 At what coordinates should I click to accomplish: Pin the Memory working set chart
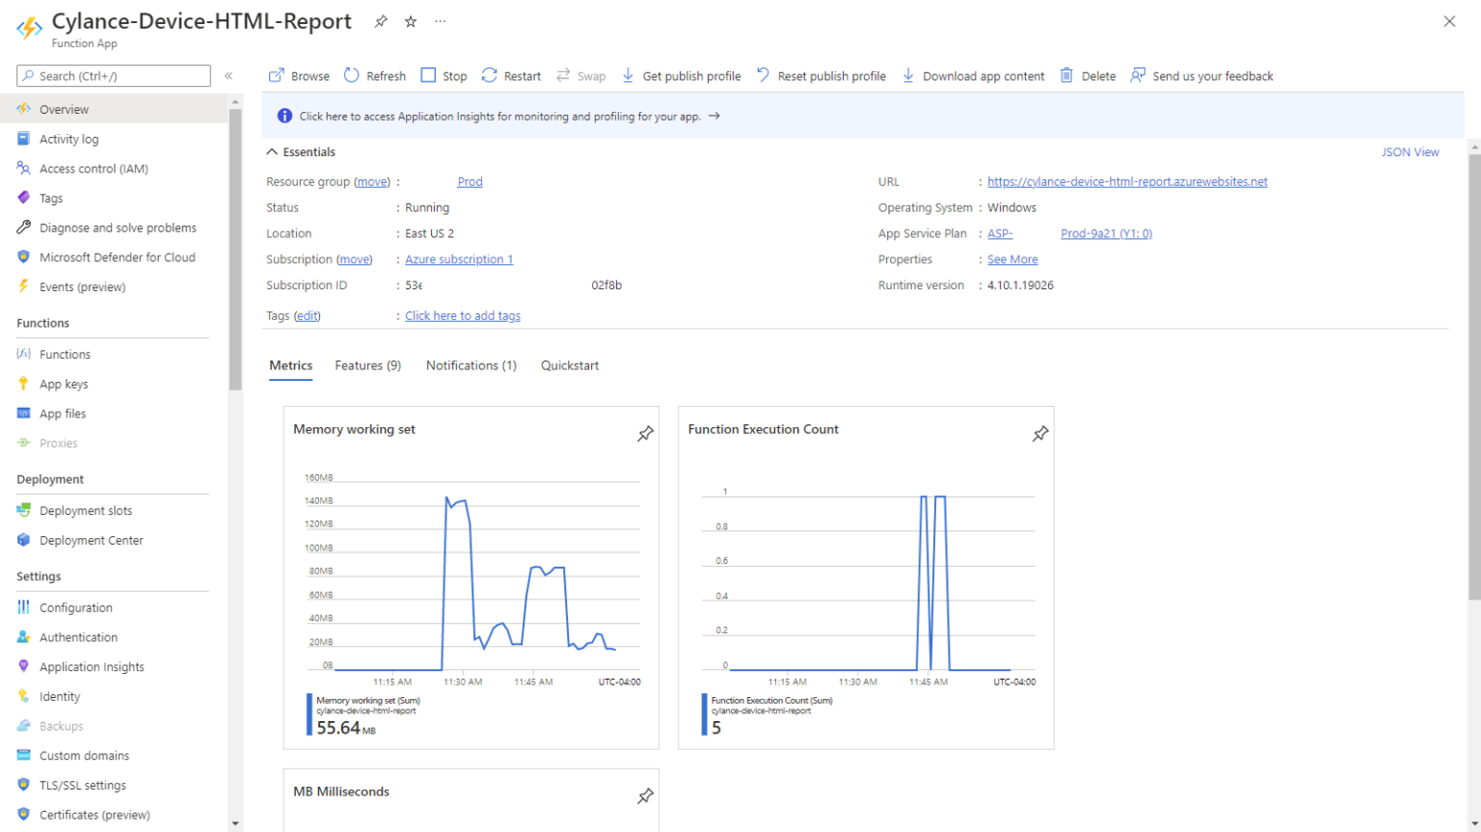645,434
